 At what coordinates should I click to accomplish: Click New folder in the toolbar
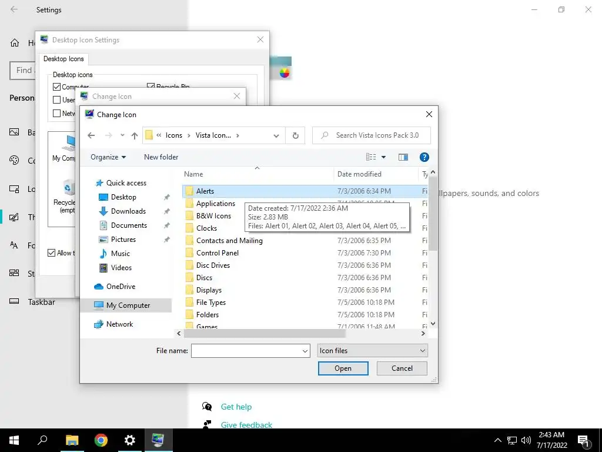coord(161,157)
